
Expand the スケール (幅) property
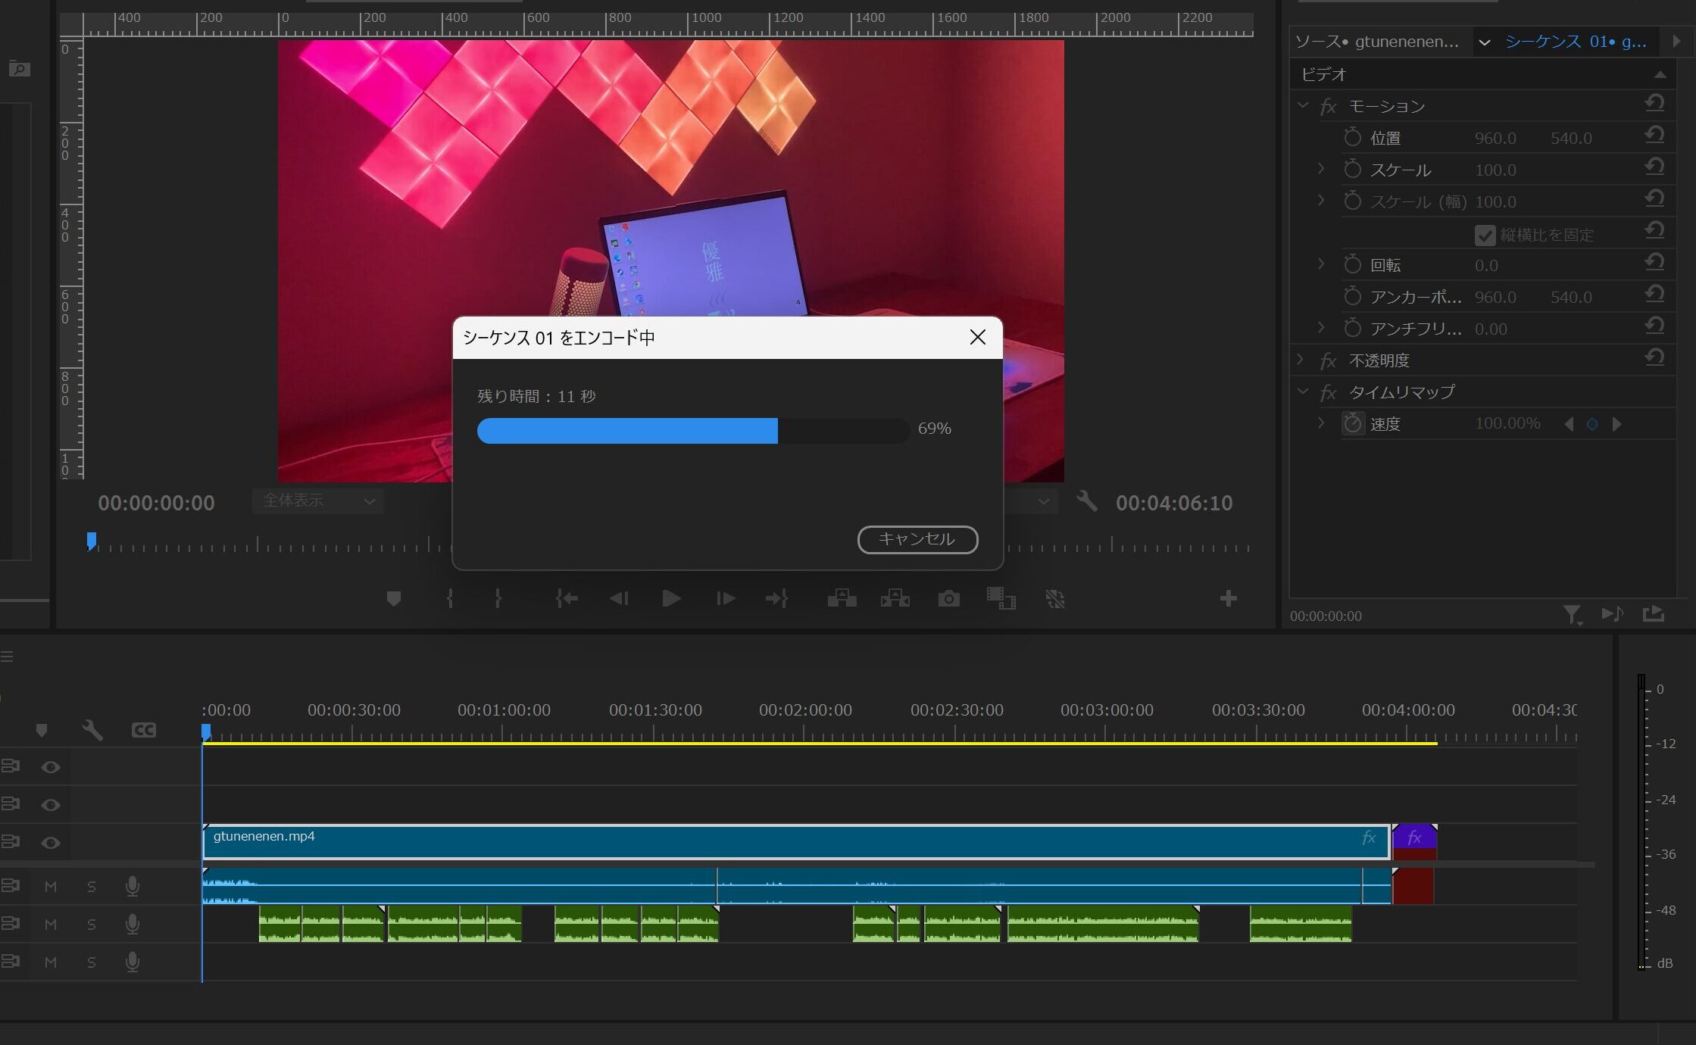[x=1321, y=201]
